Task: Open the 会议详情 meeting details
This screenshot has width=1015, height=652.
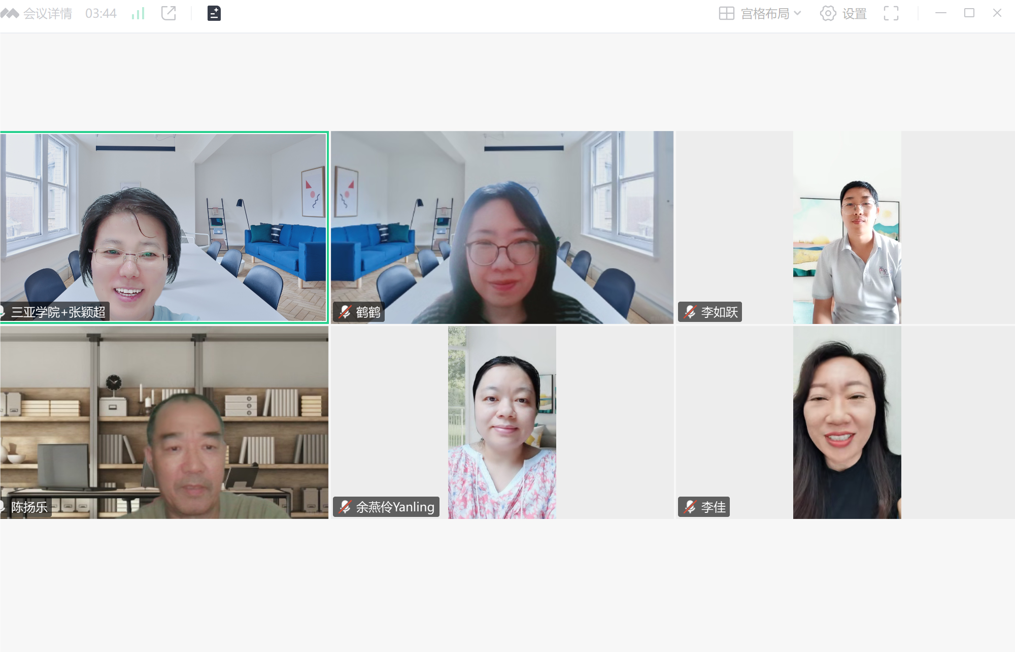Action: tap(47, 14)
